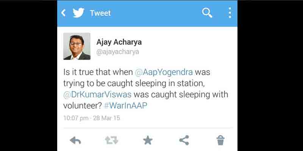Select the tweet text starting 'Is it true'

[x=146, y=89]
